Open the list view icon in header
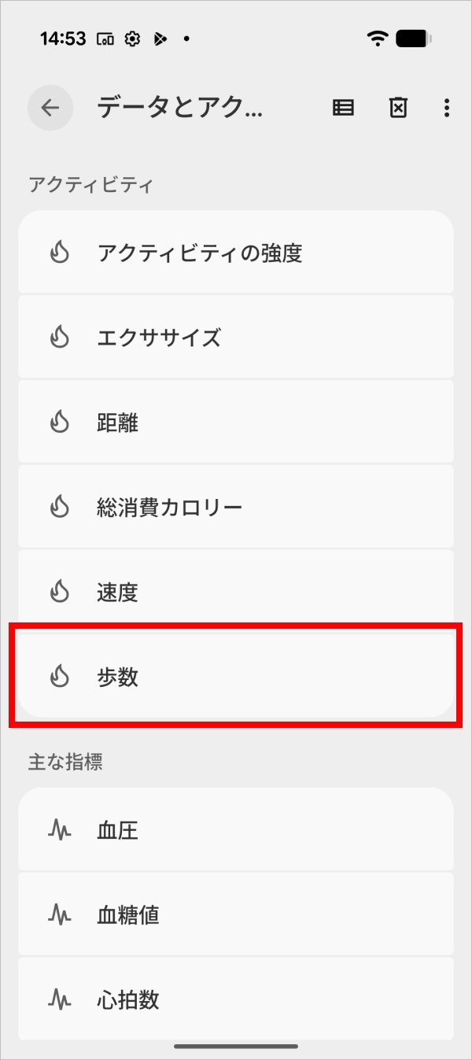472x1060 pixels. coord(343,108)
